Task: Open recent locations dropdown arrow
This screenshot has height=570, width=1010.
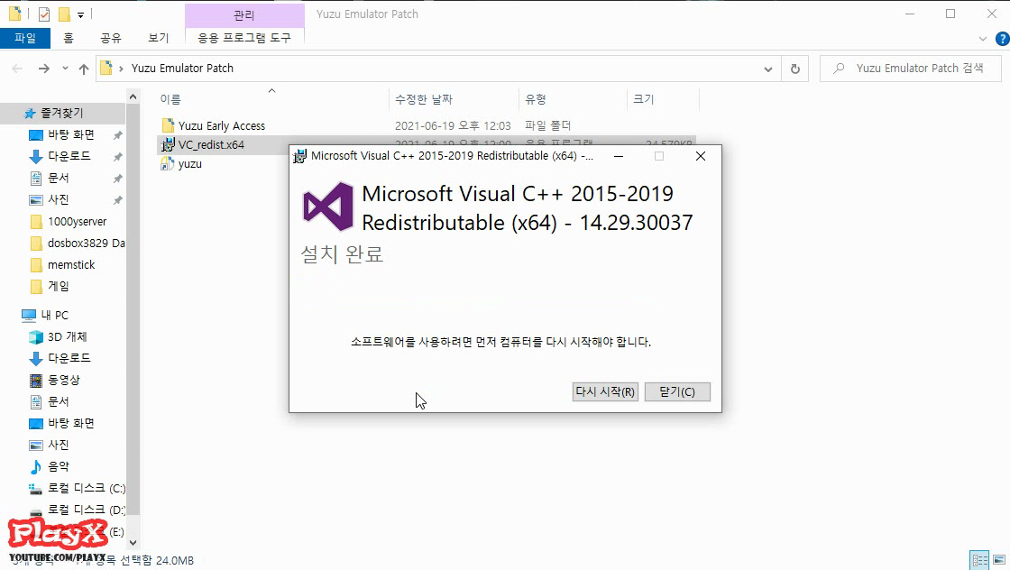Action: pyautogui.click(x=65, y=69)
